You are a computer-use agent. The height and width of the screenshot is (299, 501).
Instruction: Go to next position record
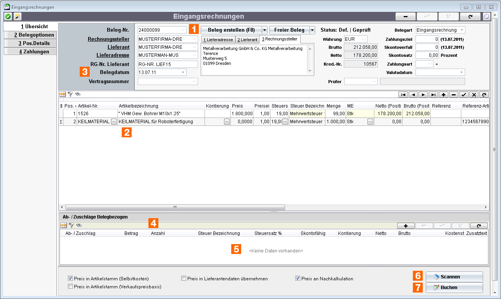click(x=424, y=94)
